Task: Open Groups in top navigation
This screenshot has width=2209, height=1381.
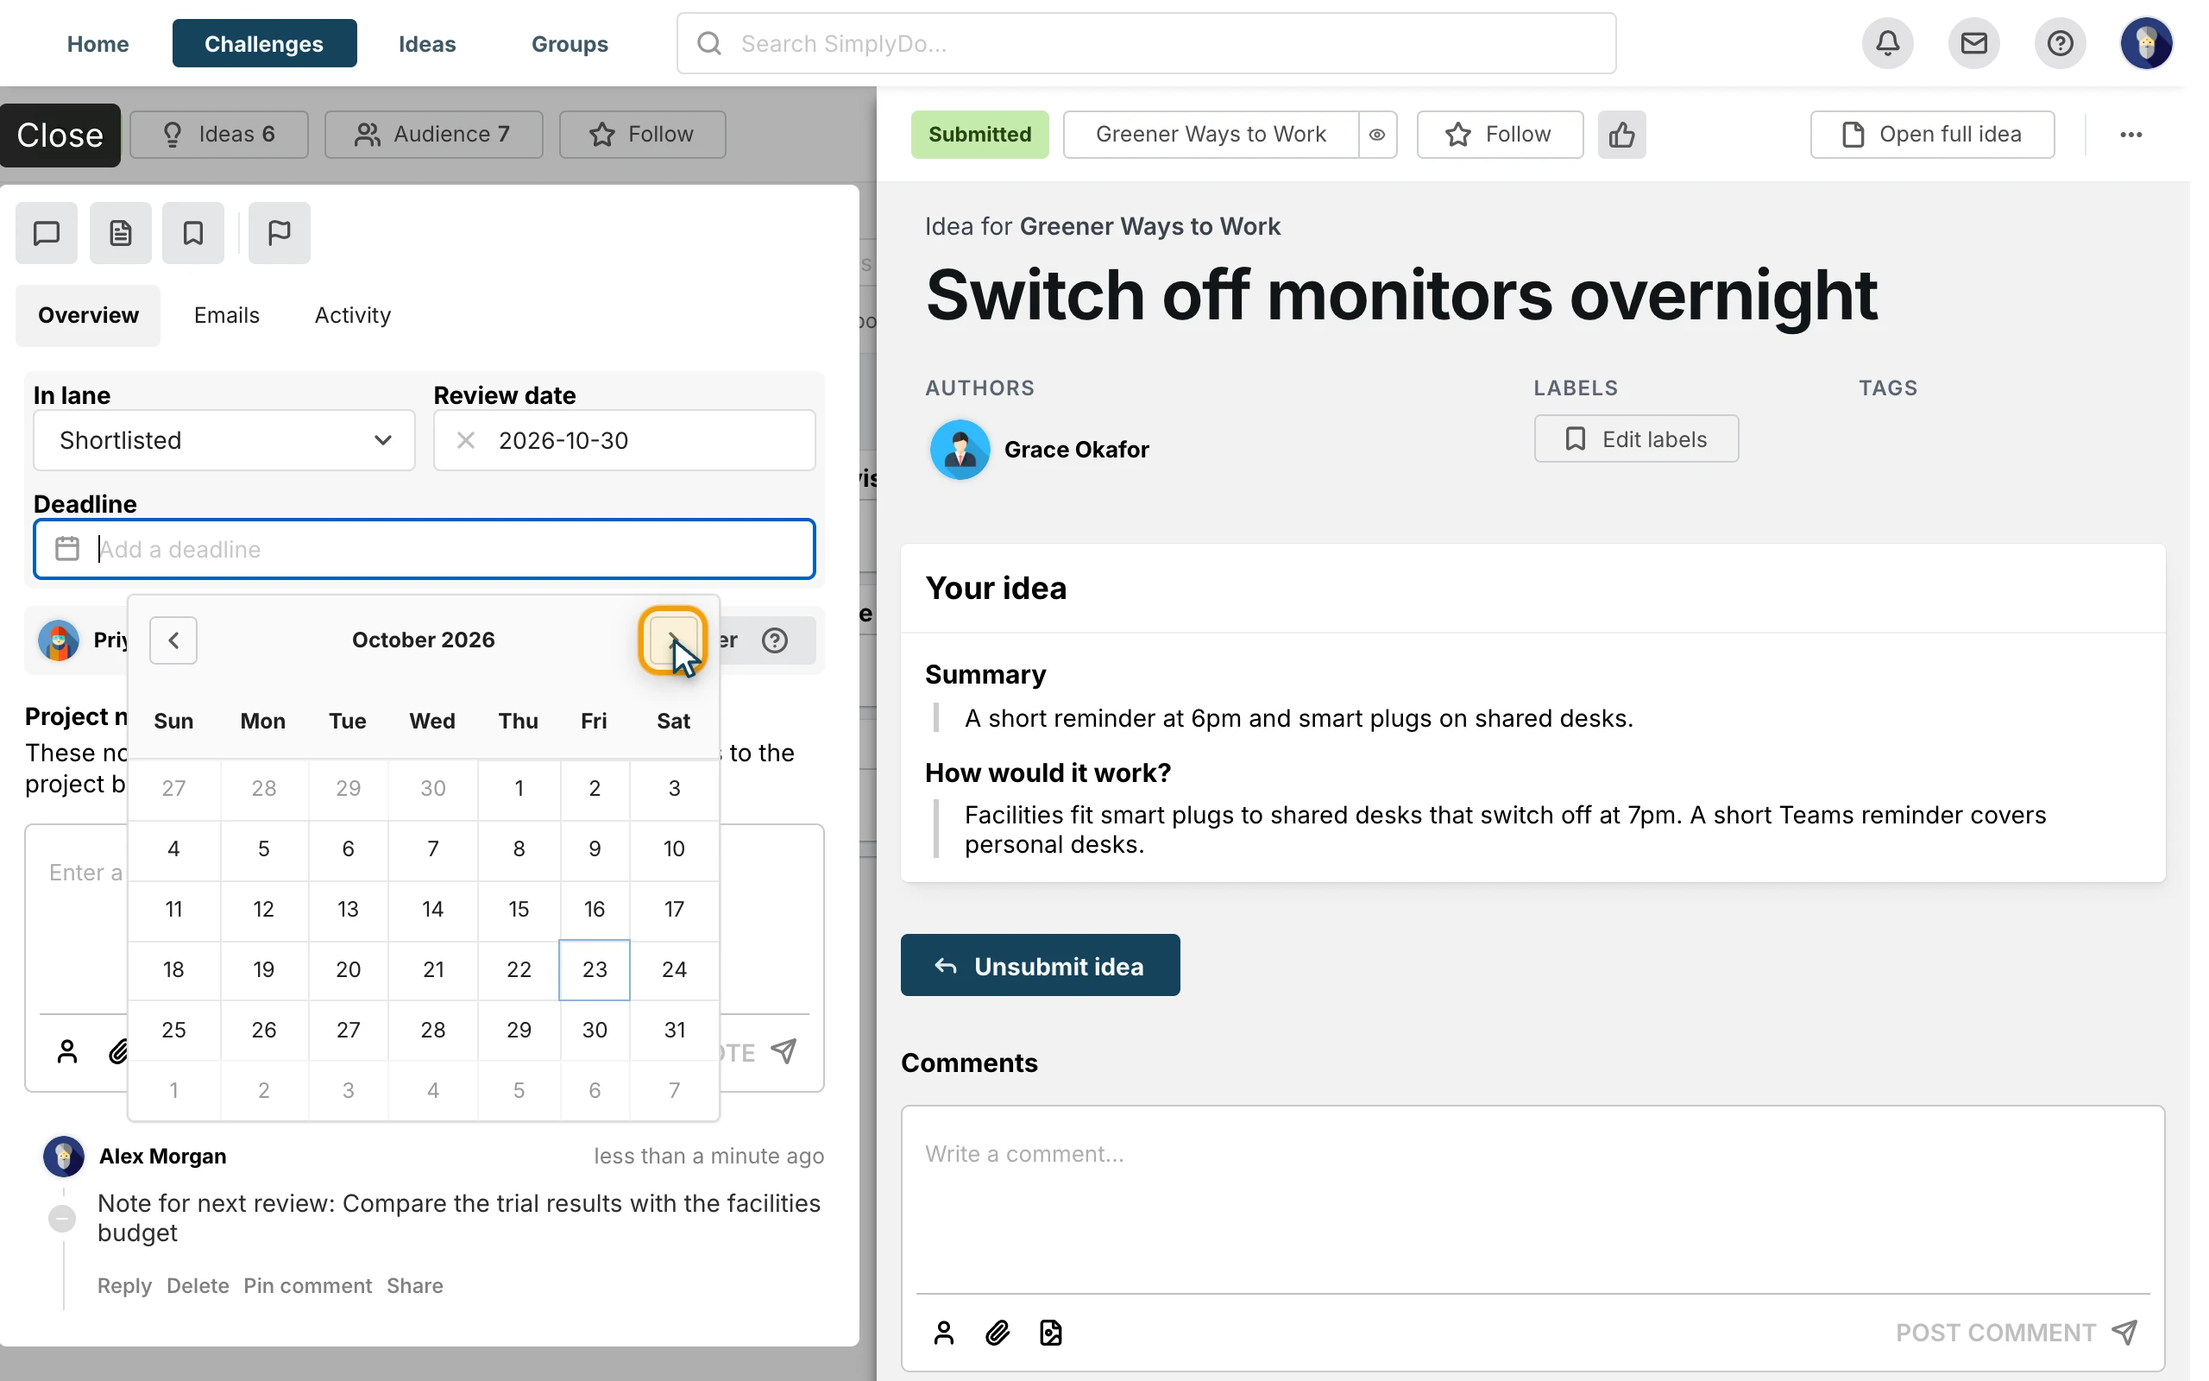Action: click(570, 43)
